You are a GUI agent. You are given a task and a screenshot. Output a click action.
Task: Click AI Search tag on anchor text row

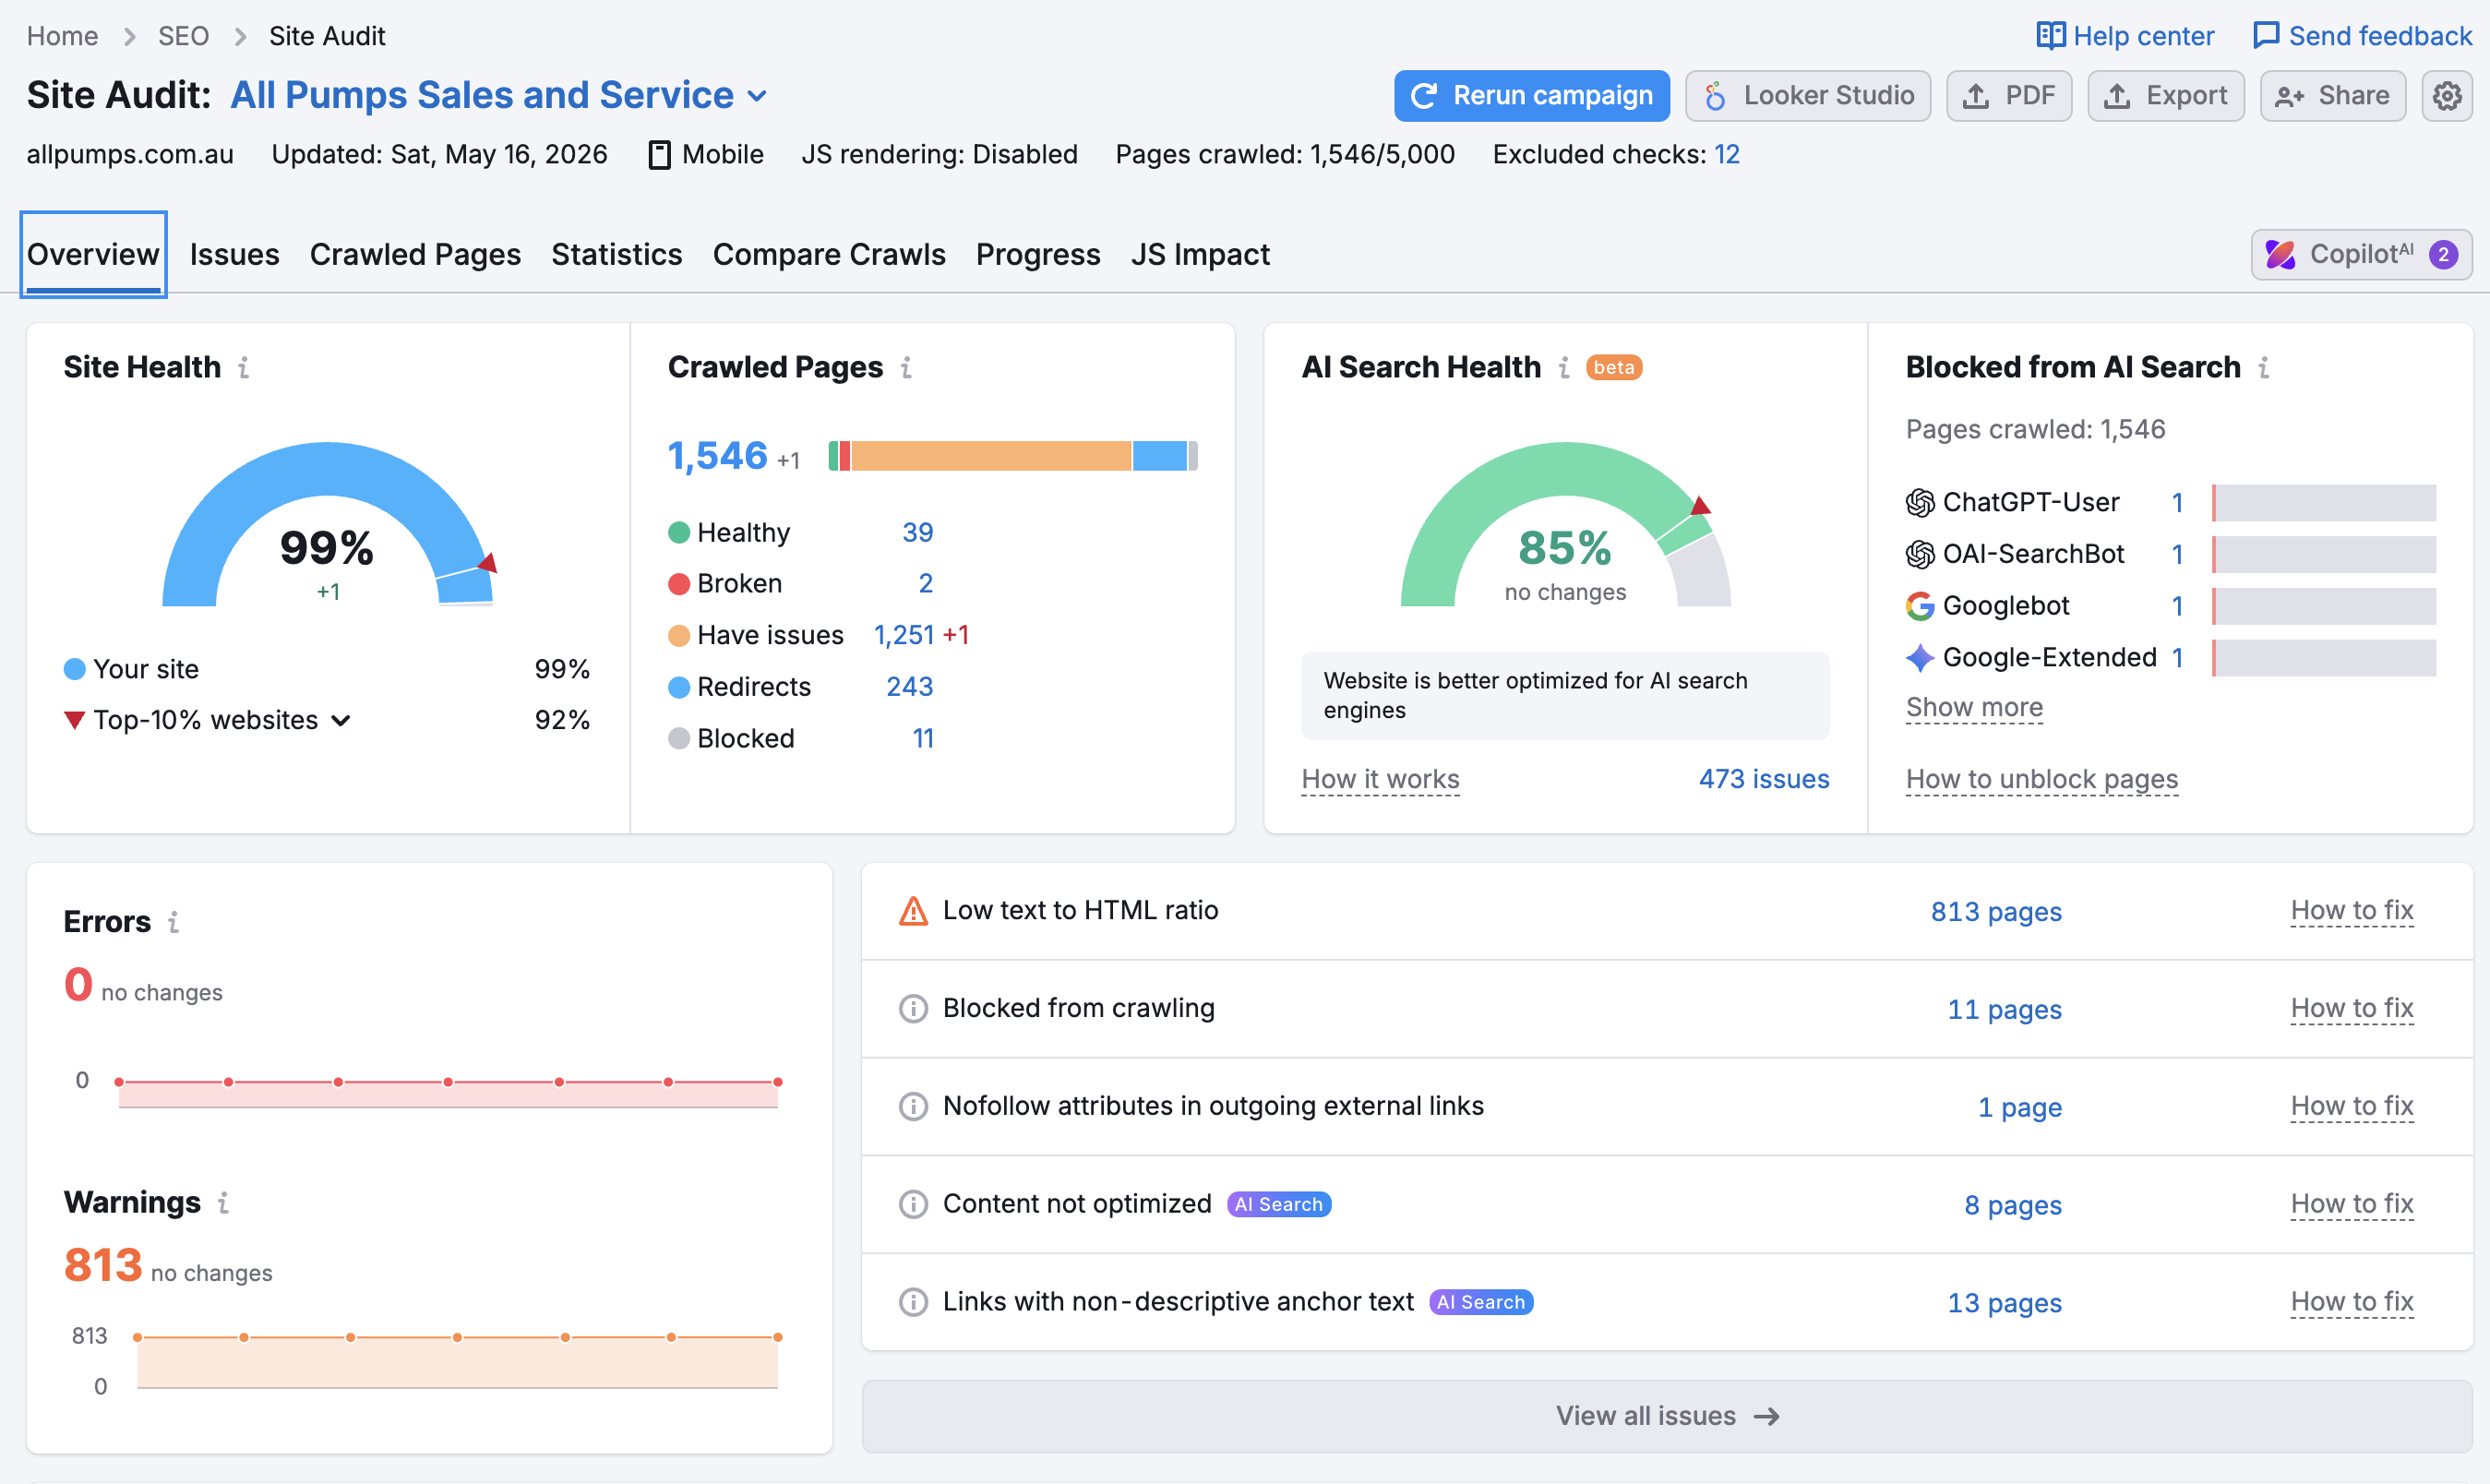click(1481, 1303)
